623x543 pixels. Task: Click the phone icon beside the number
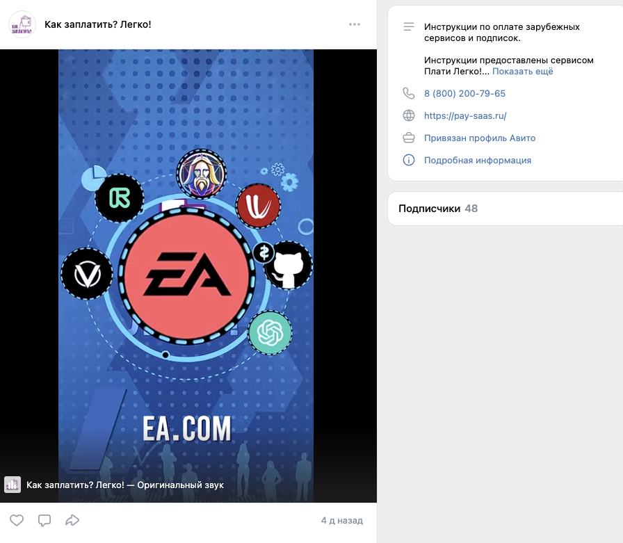(409, 93)
